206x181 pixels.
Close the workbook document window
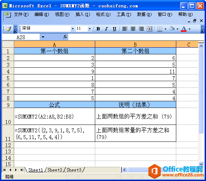(x=201, y=21)
